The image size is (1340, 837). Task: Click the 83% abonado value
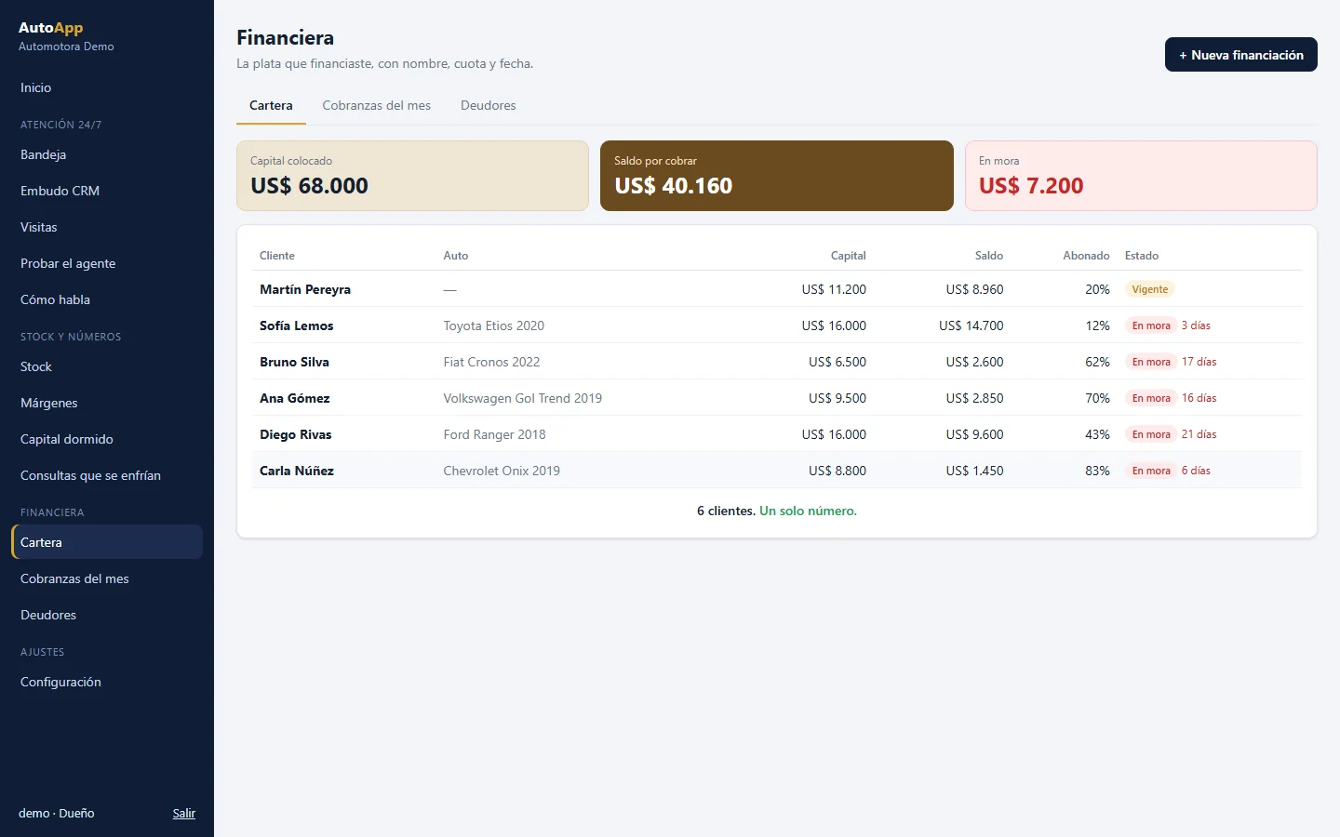click(1097, 471)
